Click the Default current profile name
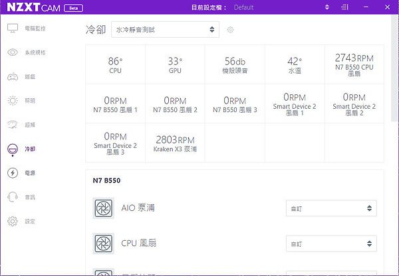The image size is (399, 276). point(243,7)
